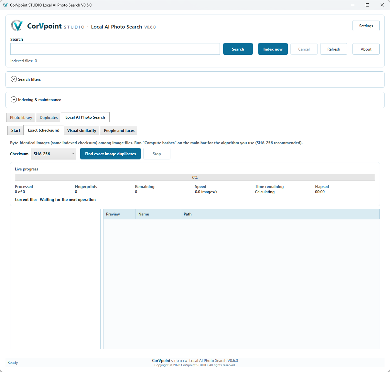Maximize the application window

coord(367,5)
